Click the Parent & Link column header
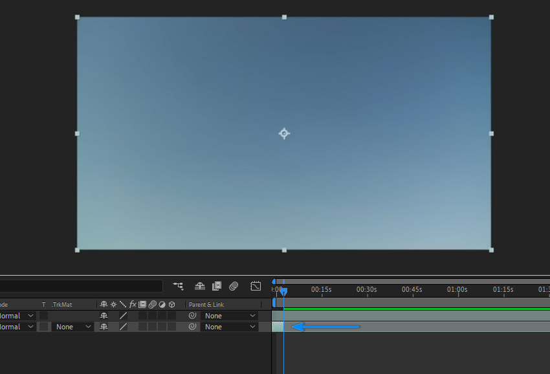This screenshot has width=550, height=374. coord(206,305)
